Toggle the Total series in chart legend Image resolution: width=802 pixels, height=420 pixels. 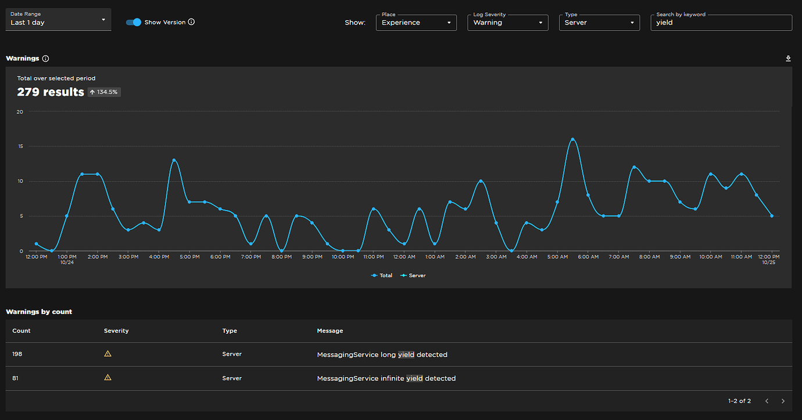(382, 276)
